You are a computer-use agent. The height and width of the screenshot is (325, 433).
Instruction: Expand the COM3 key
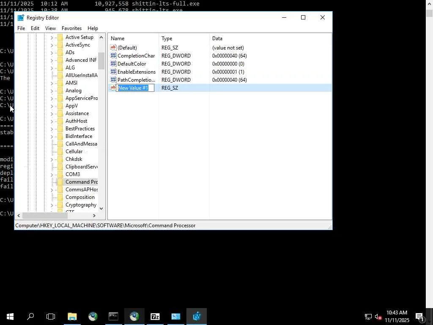pyautogui.click(x=52, y=174)
